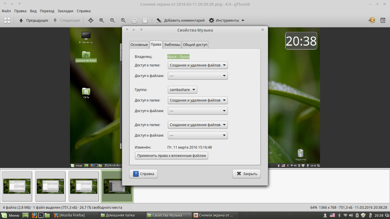Viewport: 390px width, 219px height.
Task: Set zoom to actual size (1:1)
Action: pos(123,21)
